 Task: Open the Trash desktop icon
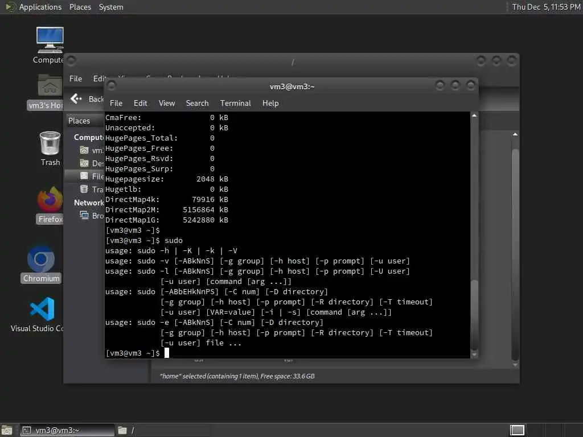click(x=50, y=143)
